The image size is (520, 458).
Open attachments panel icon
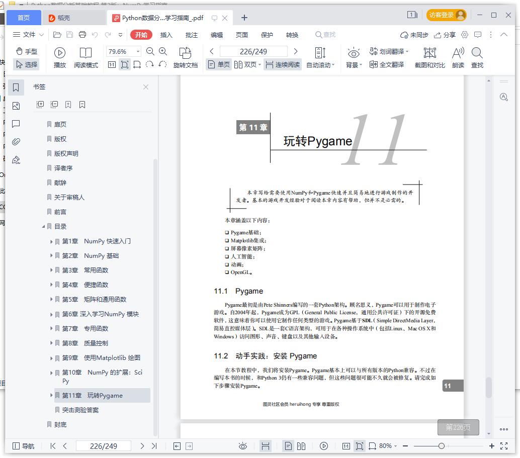16,142
